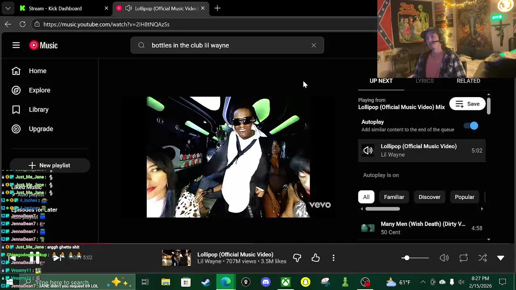
Task: View site information icon in address bar
Action: click(37, 24)
